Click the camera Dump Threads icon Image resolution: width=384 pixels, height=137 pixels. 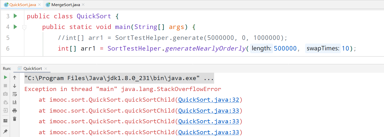[x=5, y=94]
